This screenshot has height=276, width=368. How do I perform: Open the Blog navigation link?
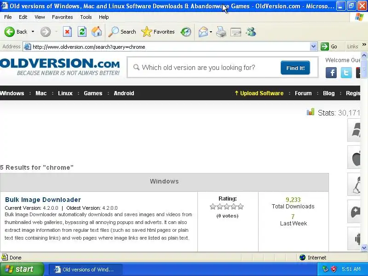[328, 93]
